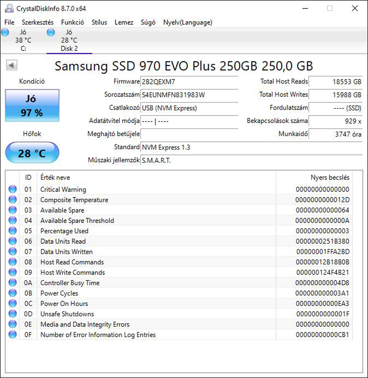Click the Nyers becslés column header
The image size is (368, 378).
pyautogui.click(x=314, y=177)
